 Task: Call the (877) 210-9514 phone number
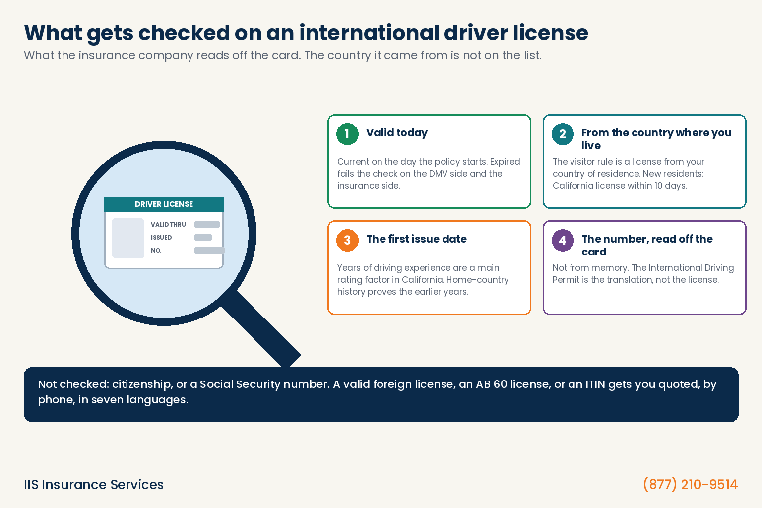690,485
